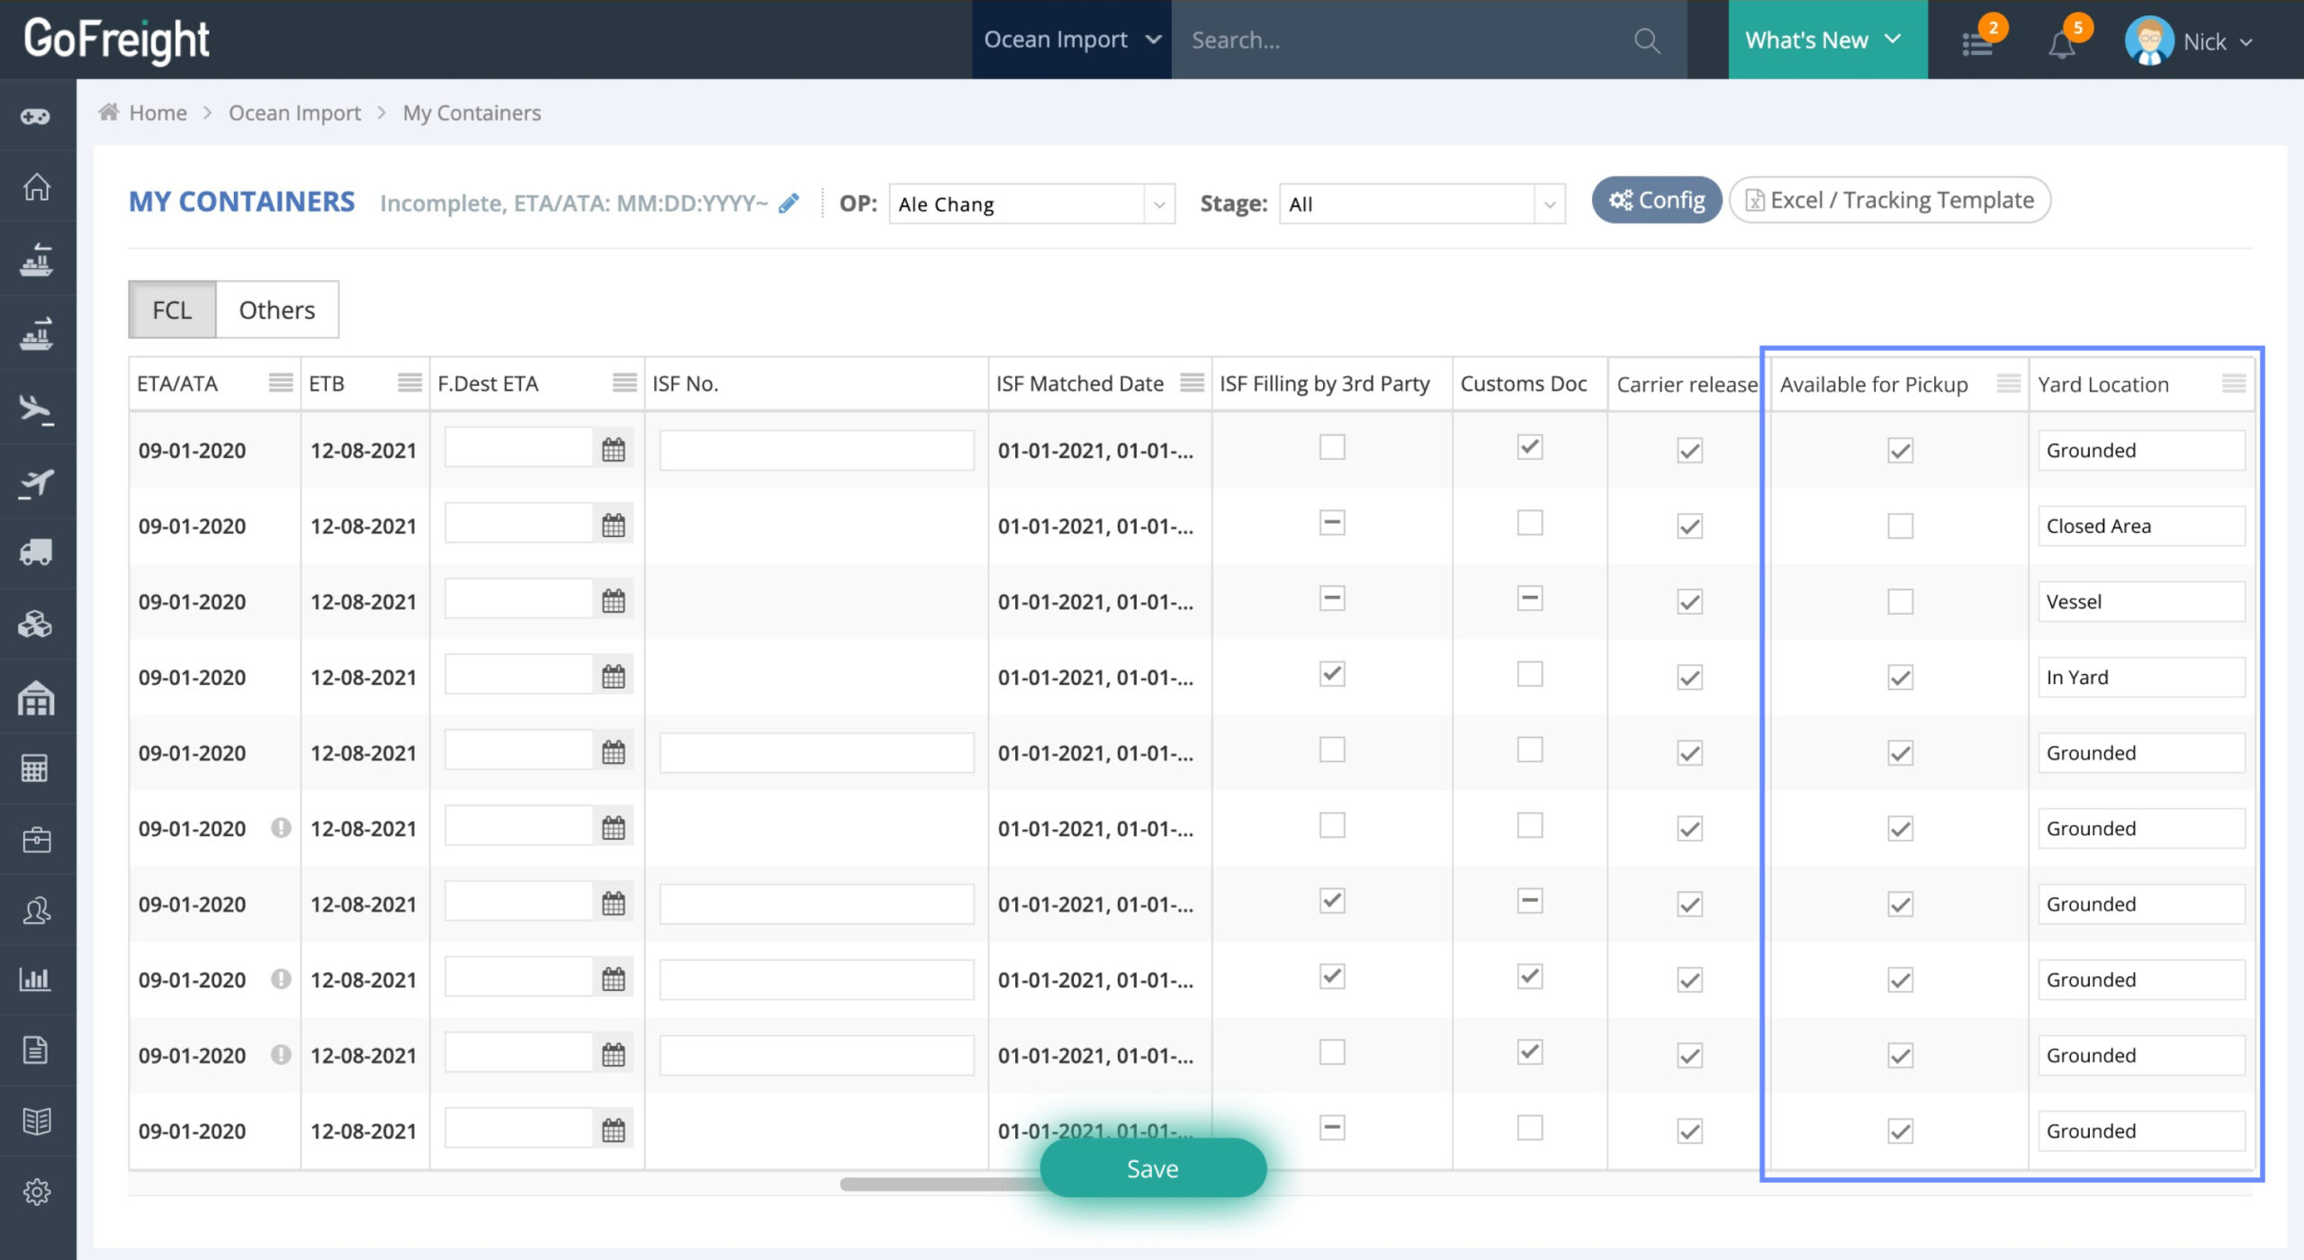Uncheck the first row's Customs Doc checkbox
Viewport: 2304px width, 1260px height.
point(1529,447)
